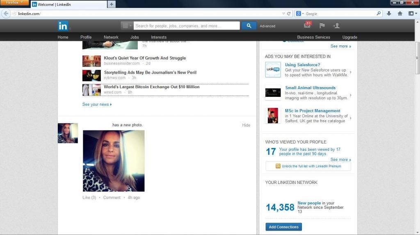Open the notifications flag icon

[322, 25]
